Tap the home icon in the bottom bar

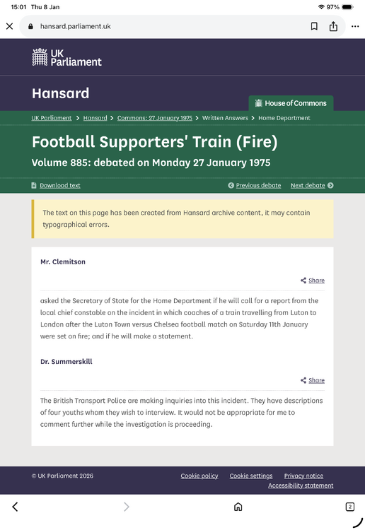pyautogui.click(x=238, y=507)
